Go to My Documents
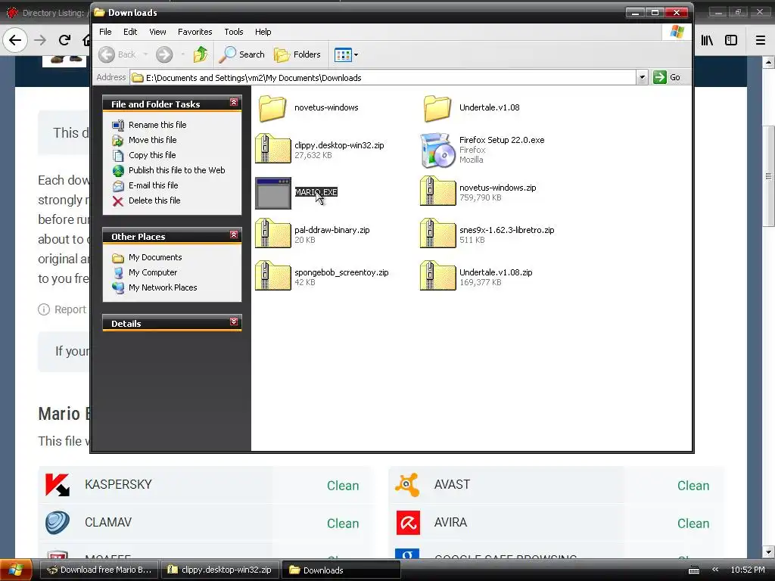 (154, 257)
